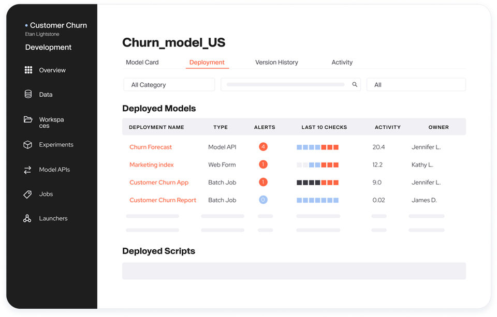The width and height of the screenshot is (497, 317).
Task: Click the alert badge for Churn Forecast
Action: (x=263, y=147)
